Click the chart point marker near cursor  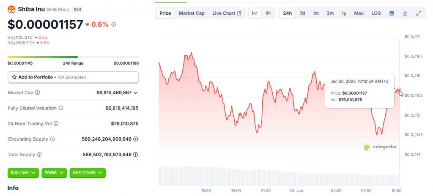[399, 90]
